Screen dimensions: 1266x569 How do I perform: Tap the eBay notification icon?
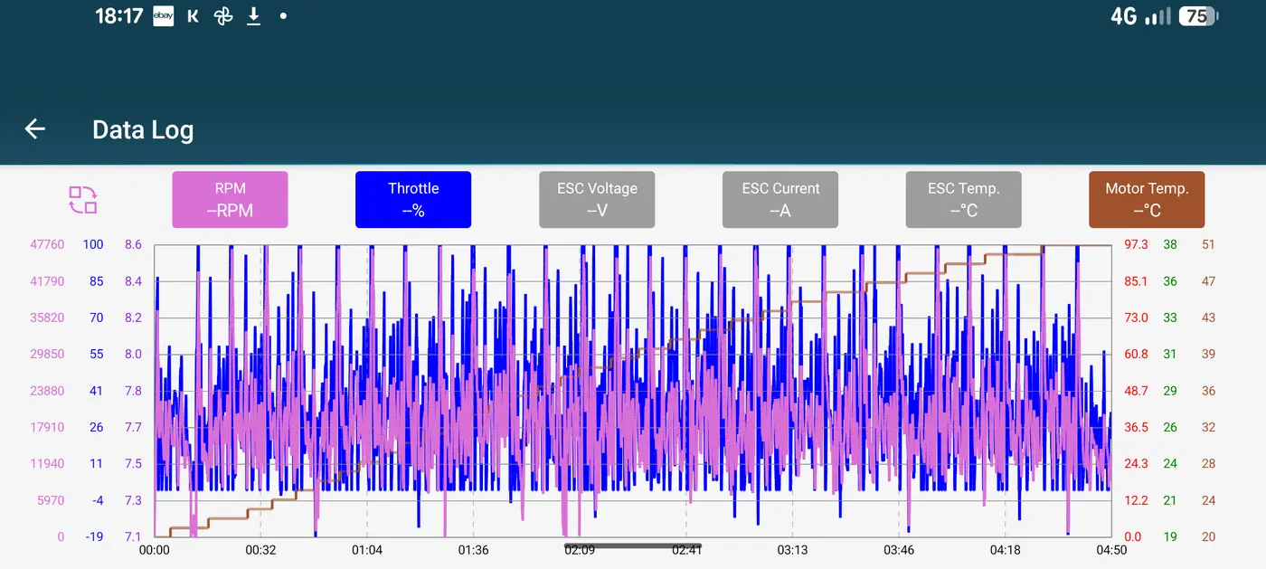[x=164, y=16]
